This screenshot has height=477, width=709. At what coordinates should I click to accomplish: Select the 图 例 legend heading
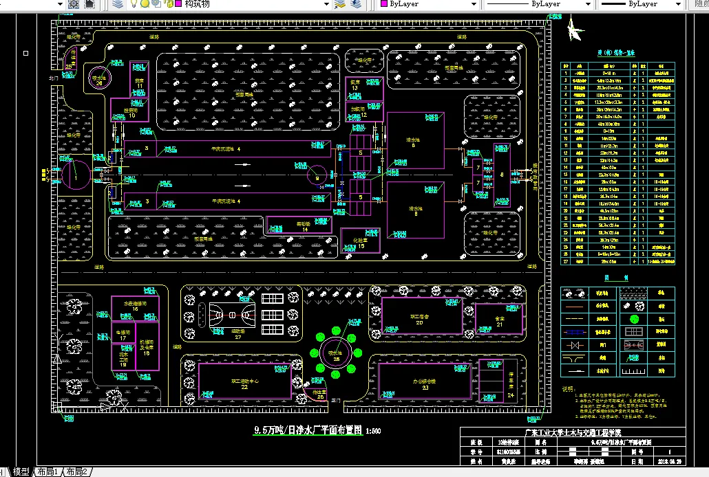tap(616, 278)
